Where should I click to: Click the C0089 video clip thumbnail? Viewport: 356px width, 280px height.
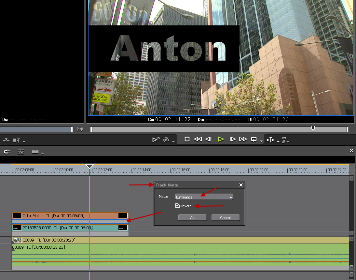[17, 240]
